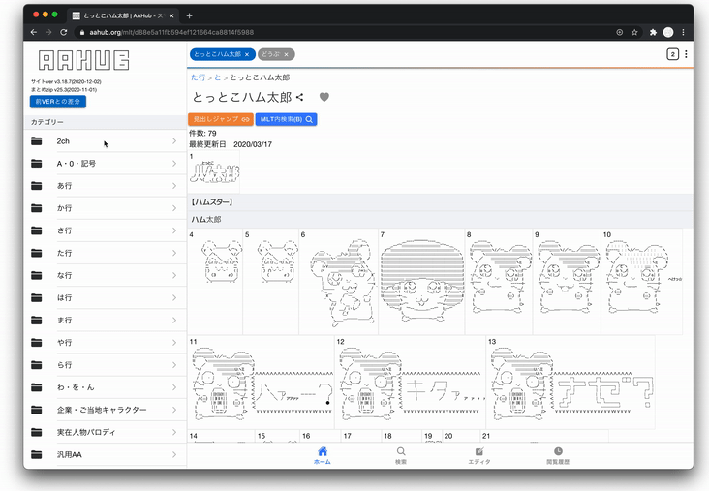Select AA thumbnail number 1 title art
Screen dimensions: 709x491
click(214, 172)
